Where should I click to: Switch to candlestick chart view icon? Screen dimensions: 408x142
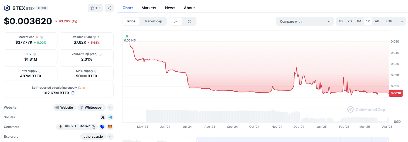coord(189,21)
